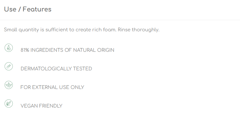Click the Small quantity usage instruction sentence
Screen dimensions: 240x115
[60, 30]
